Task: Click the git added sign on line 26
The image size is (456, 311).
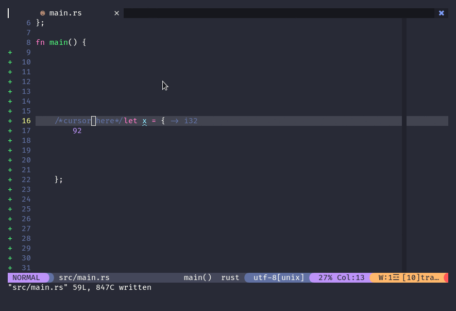Action: click(x=10, y=219)
